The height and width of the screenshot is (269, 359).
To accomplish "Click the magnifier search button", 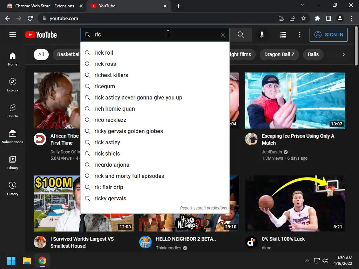I will point(241,35).
